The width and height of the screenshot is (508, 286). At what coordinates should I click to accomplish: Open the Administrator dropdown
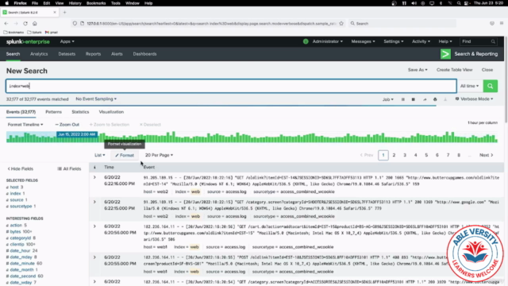tap(327, 41)
